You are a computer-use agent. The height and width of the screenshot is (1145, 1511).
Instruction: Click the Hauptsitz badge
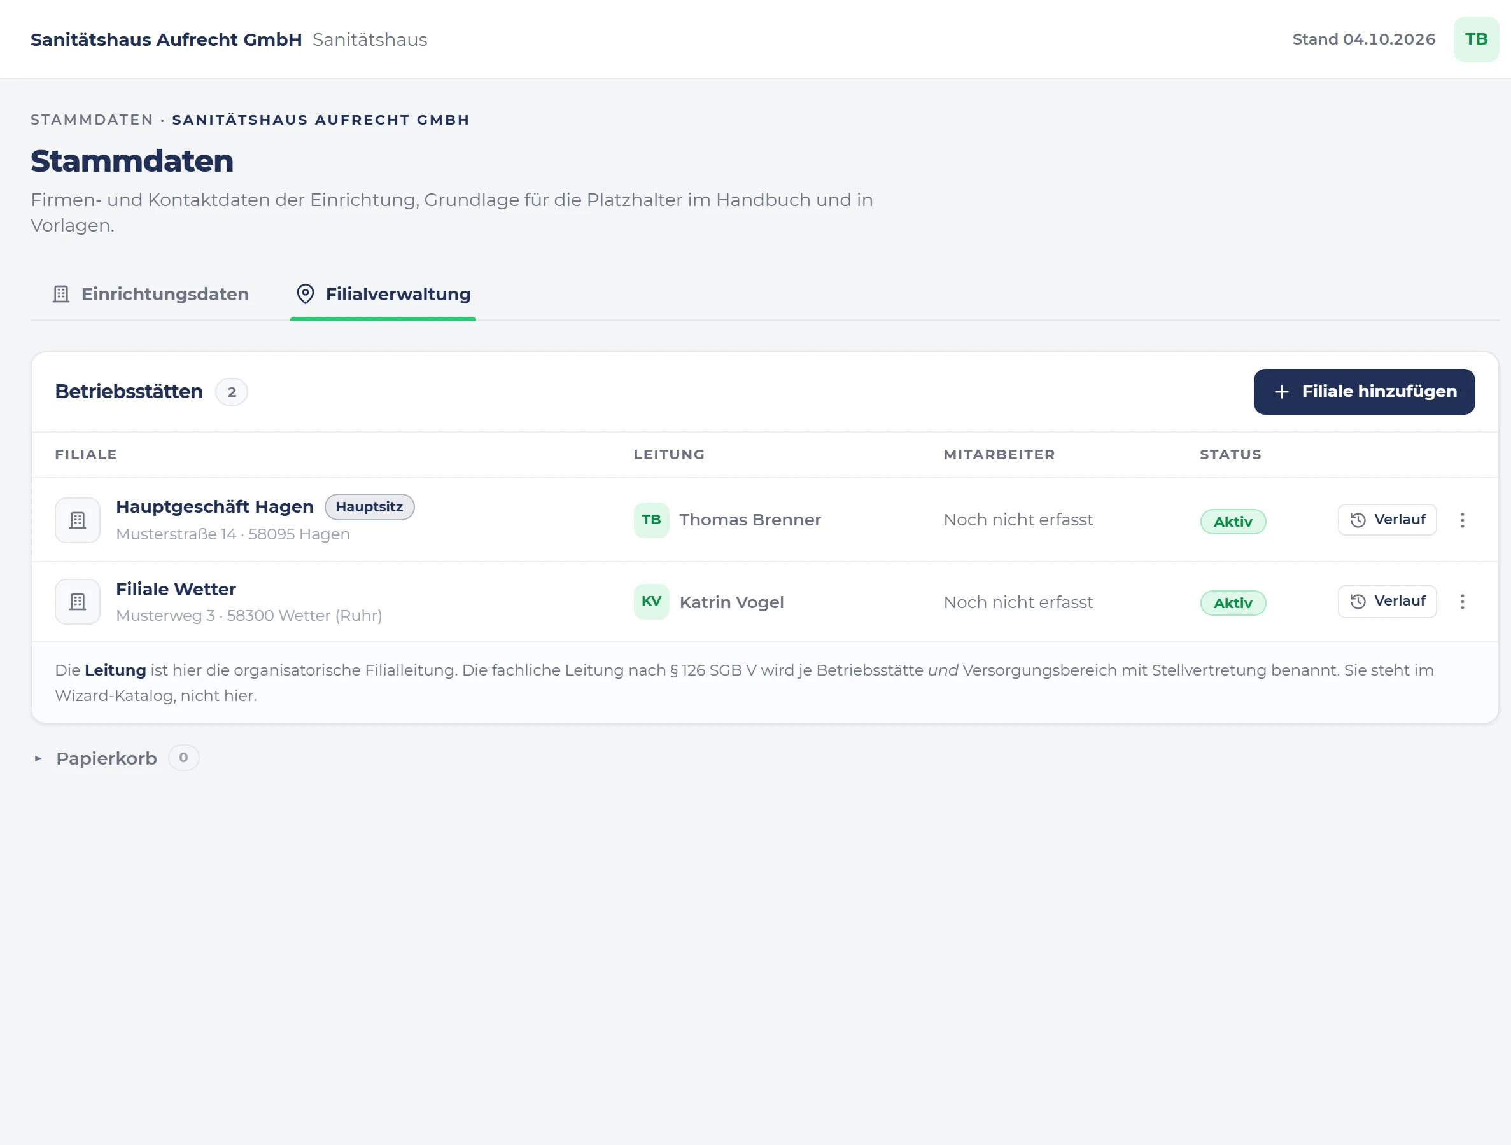[369, 506]
